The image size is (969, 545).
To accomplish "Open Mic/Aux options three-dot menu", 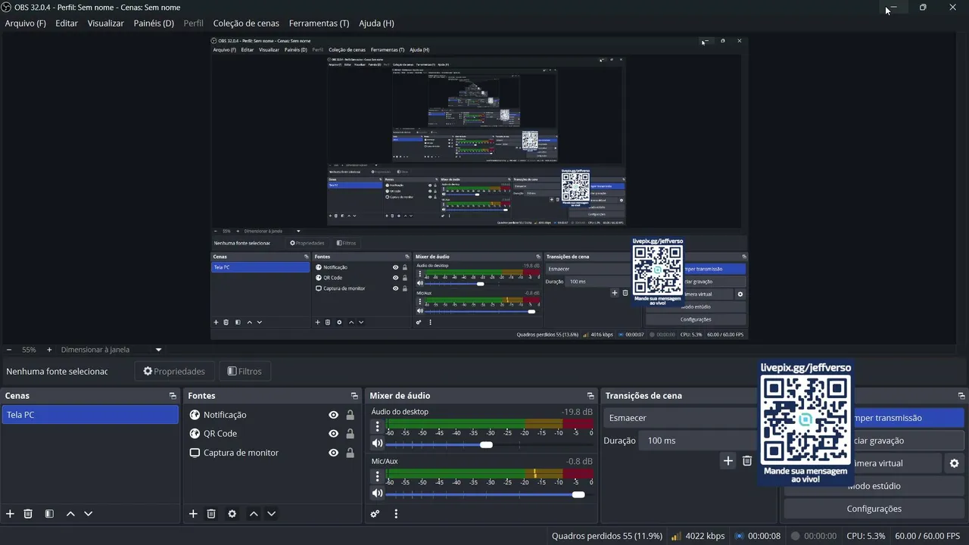I will (377, 476).
